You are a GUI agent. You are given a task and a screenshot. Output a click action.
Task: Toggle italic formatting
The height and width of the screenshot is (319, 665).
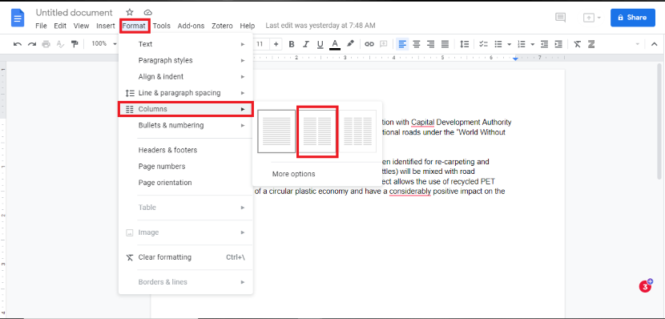click(306, 44)
